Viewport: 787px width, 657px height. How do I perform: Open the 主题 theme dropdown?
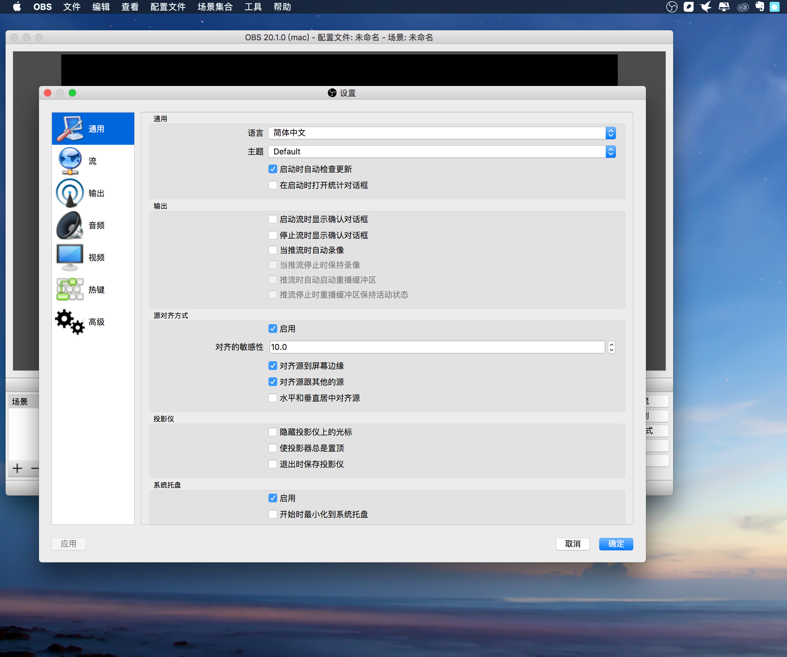coord(442,152)
